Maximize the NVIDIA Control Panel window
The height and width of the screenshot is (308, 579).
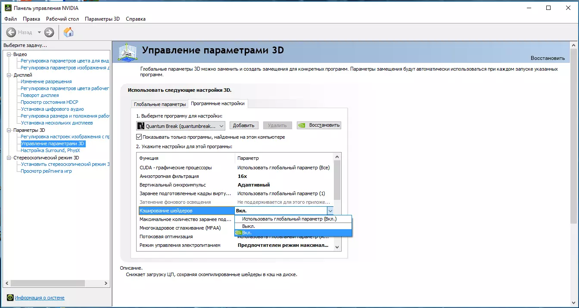coord(548,8)
